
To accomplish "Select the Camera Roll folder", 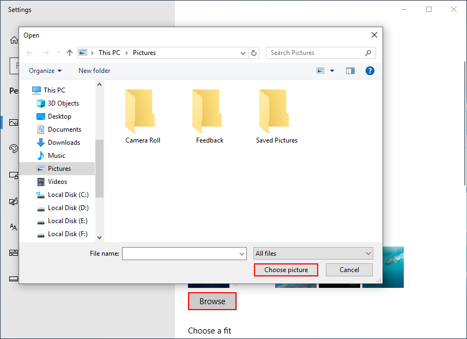I will [143, 116].
